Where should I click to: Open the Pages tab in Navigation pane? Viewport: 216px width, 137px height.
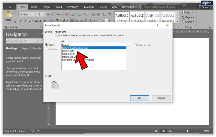coord(25,48)
